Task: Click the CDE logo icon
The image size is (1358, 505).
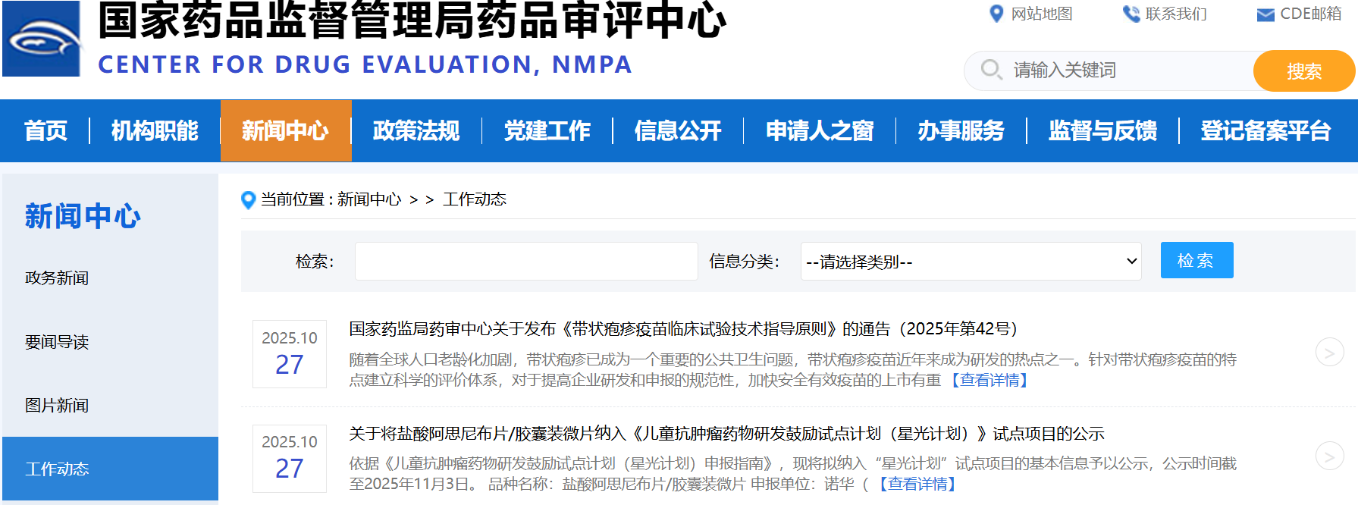Action: (x=42, y=39)
